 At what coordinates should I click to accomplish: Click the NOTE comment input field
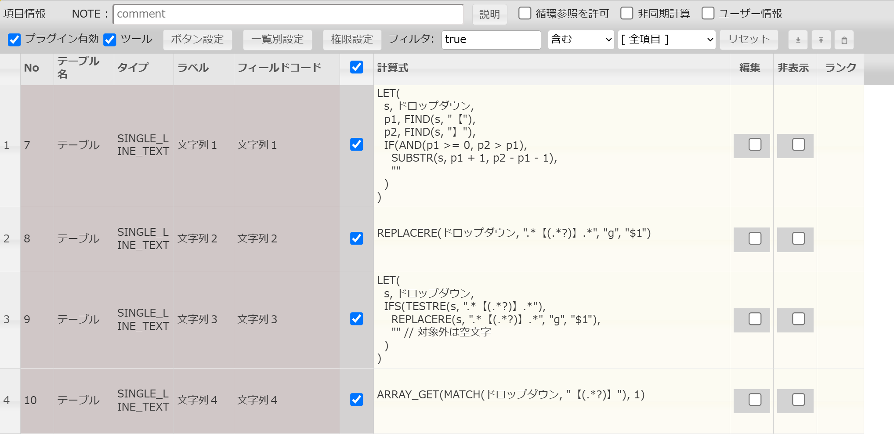click(288, 14)
